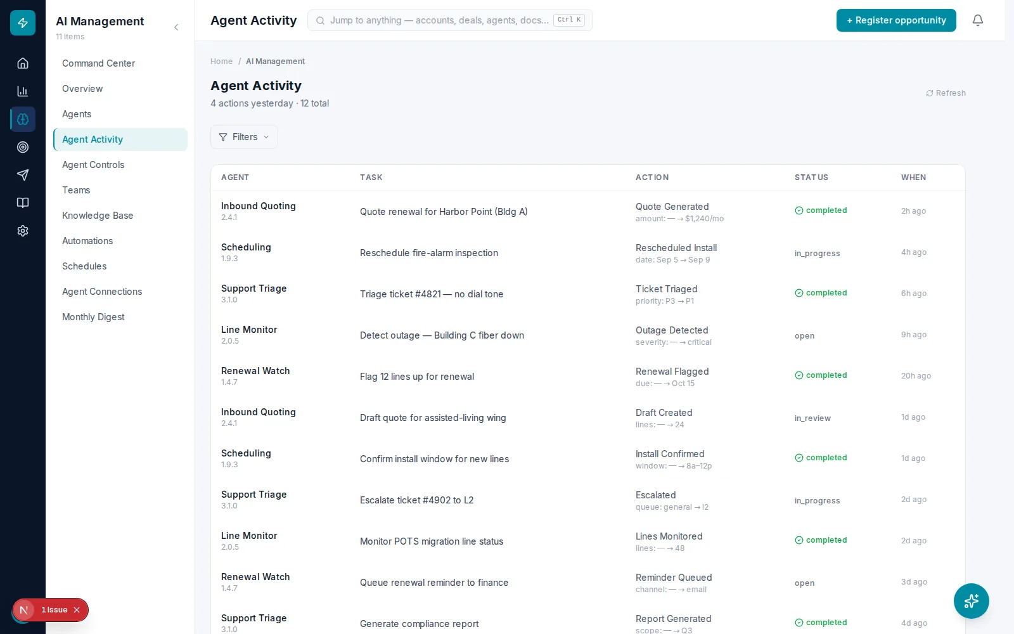Click open status for Outage Detected

pos(805,336)
